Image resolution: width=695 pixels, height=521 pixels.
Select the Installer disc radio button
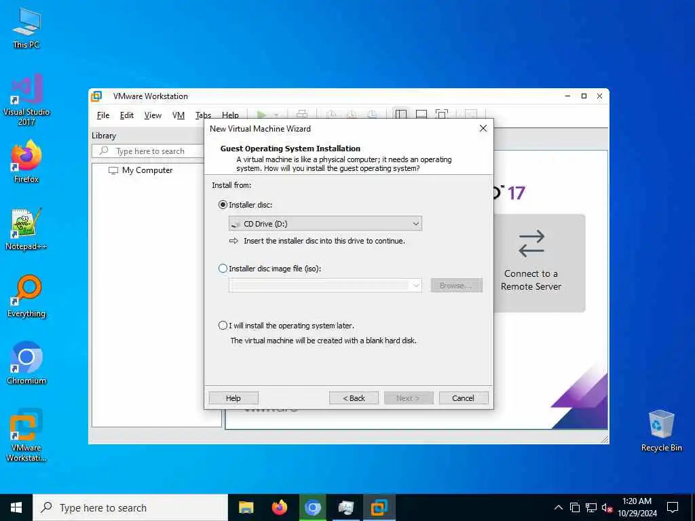(223, 205)
